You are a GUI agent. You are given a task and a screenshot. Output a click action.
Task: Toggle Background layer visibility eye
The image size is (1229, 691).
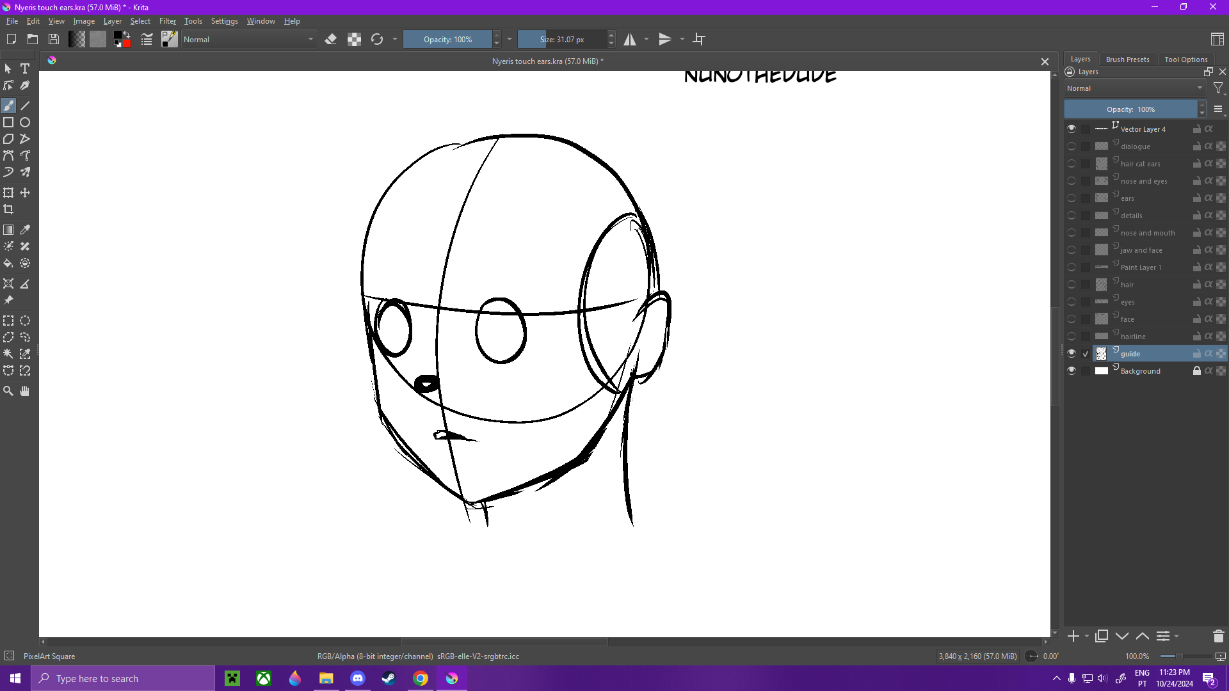click(x=1072, y=370)
